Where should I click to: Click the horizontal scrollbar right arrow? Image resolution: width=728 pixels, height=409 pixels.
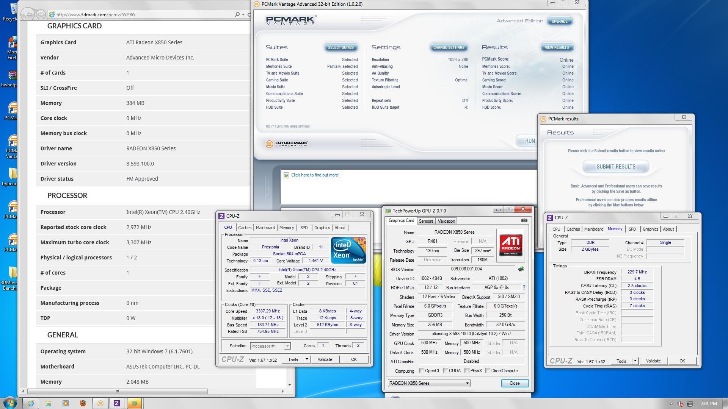[x=283, y=391]
